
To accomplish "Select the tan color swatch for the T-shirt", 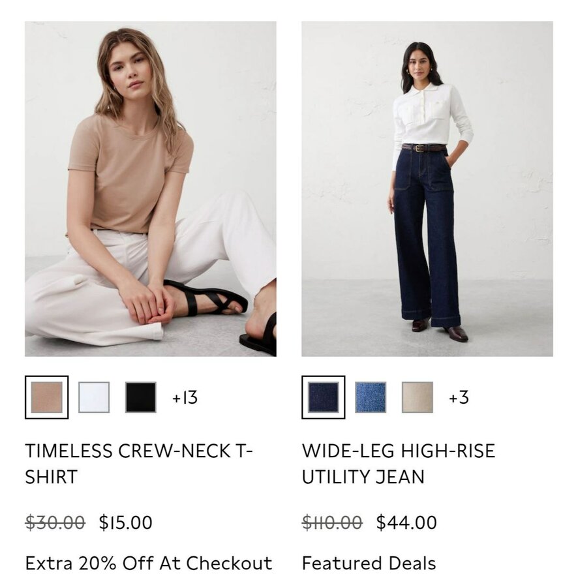I will click(46, 397).
